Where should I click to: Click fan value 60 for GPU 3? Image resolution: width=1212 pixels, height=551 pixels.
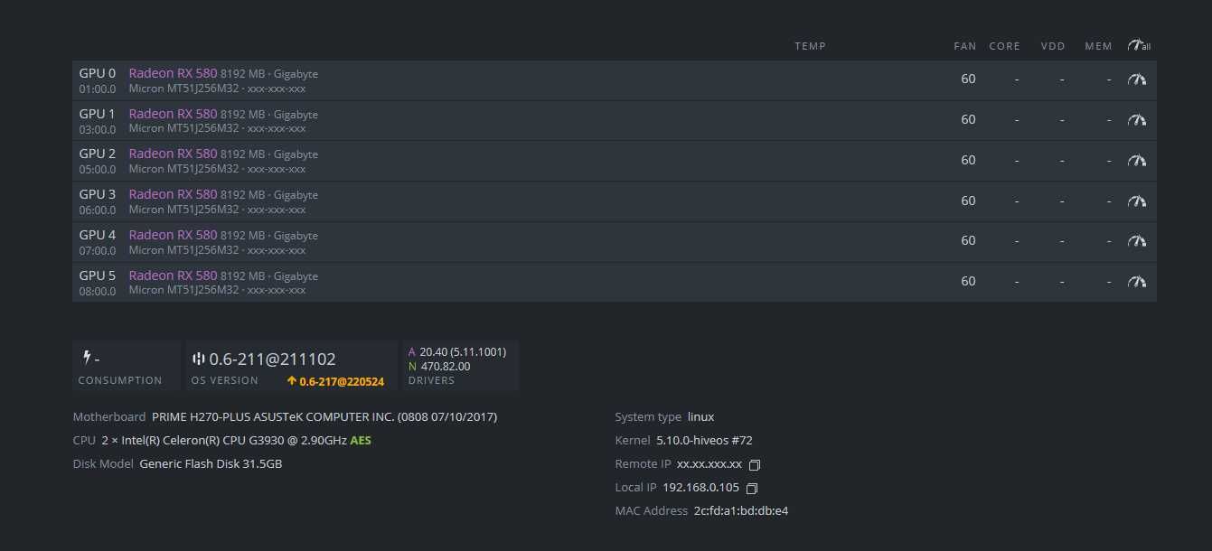(968, 201)
